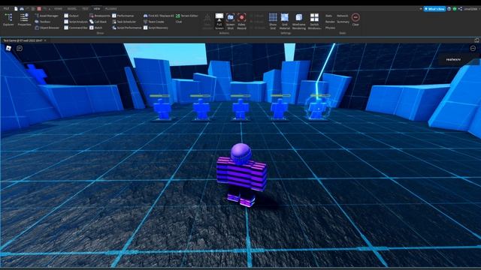The width and height of the screenshot is (481, 270).
Task: Open the Object Browser
Action: pyautogui.click(x=47, y=28)
